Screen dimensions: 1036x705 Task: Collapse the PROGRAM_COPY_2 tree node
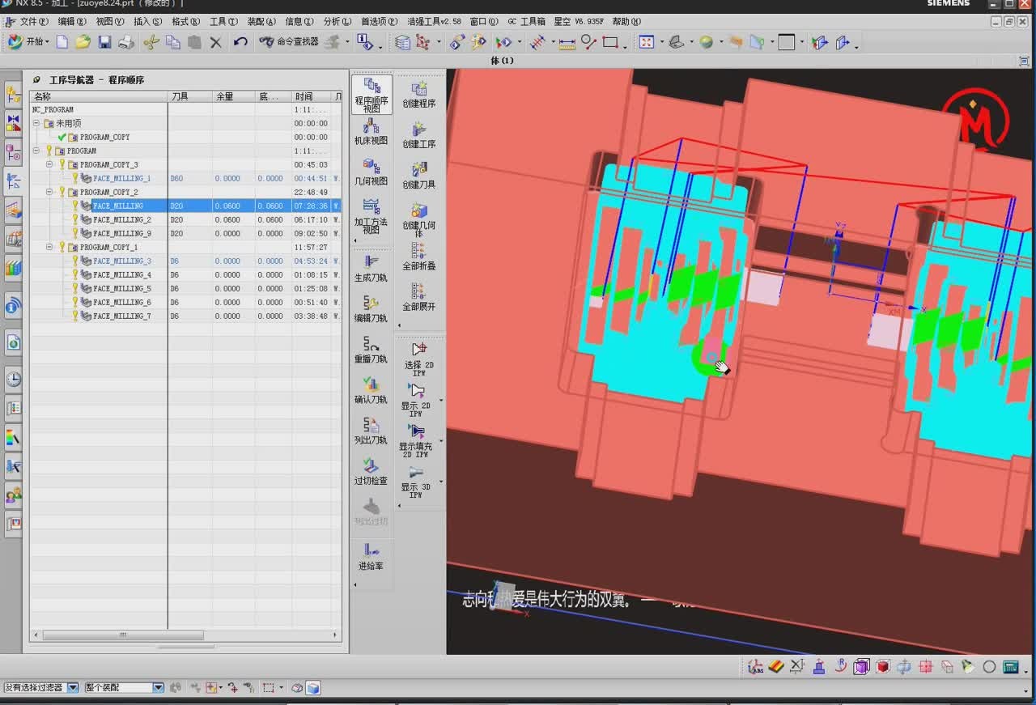(x=49, y=192)
